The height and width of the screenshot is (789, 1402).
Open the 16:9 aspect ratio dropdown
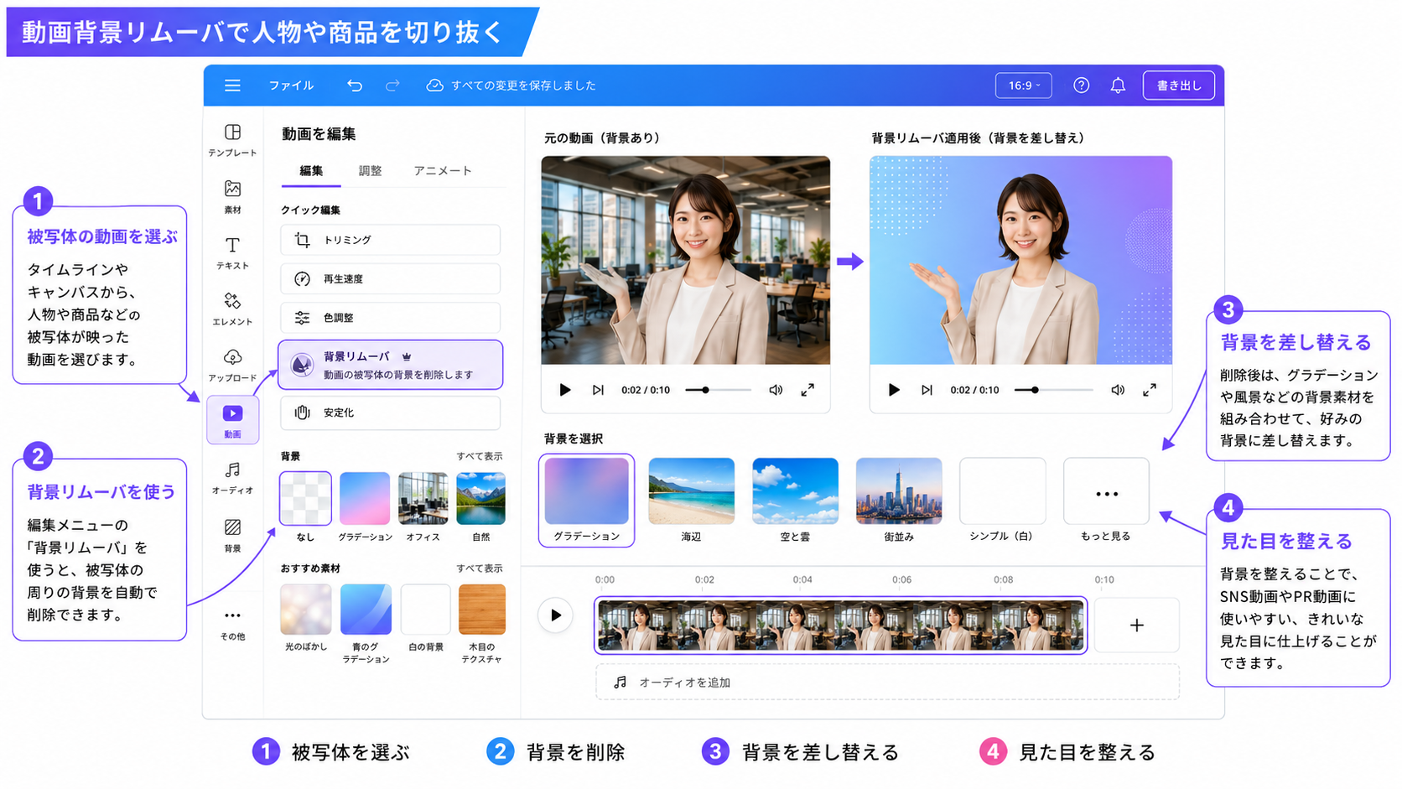1024,86
